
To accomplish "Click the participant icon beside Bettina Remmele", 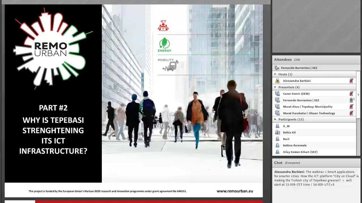I will point(277,145).
